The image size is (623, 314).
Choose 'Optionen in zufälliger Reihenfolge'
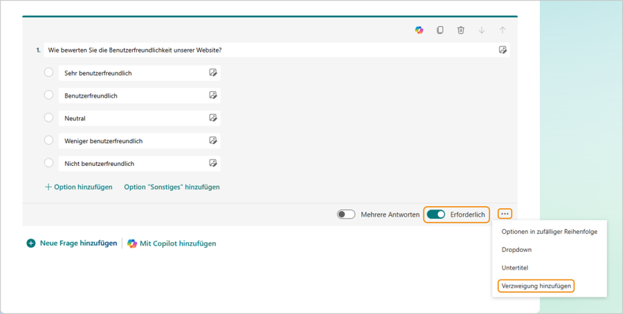click(x=549, y=232)
